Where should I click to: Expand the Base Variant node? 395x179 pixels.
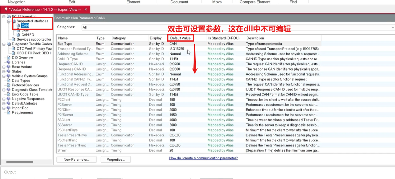tap(4, 67)
